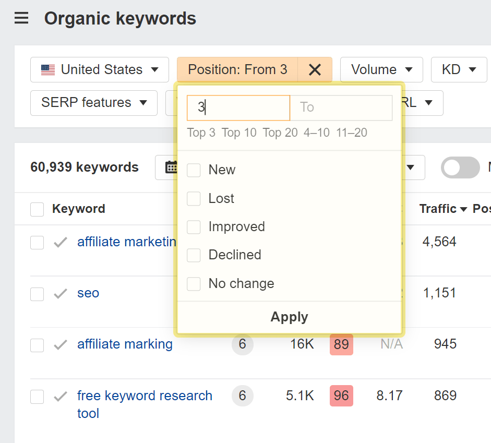Click the position badge "6" for affiliate marking
Viewport: 491px width, 443px height.
(x=242, y=344)
